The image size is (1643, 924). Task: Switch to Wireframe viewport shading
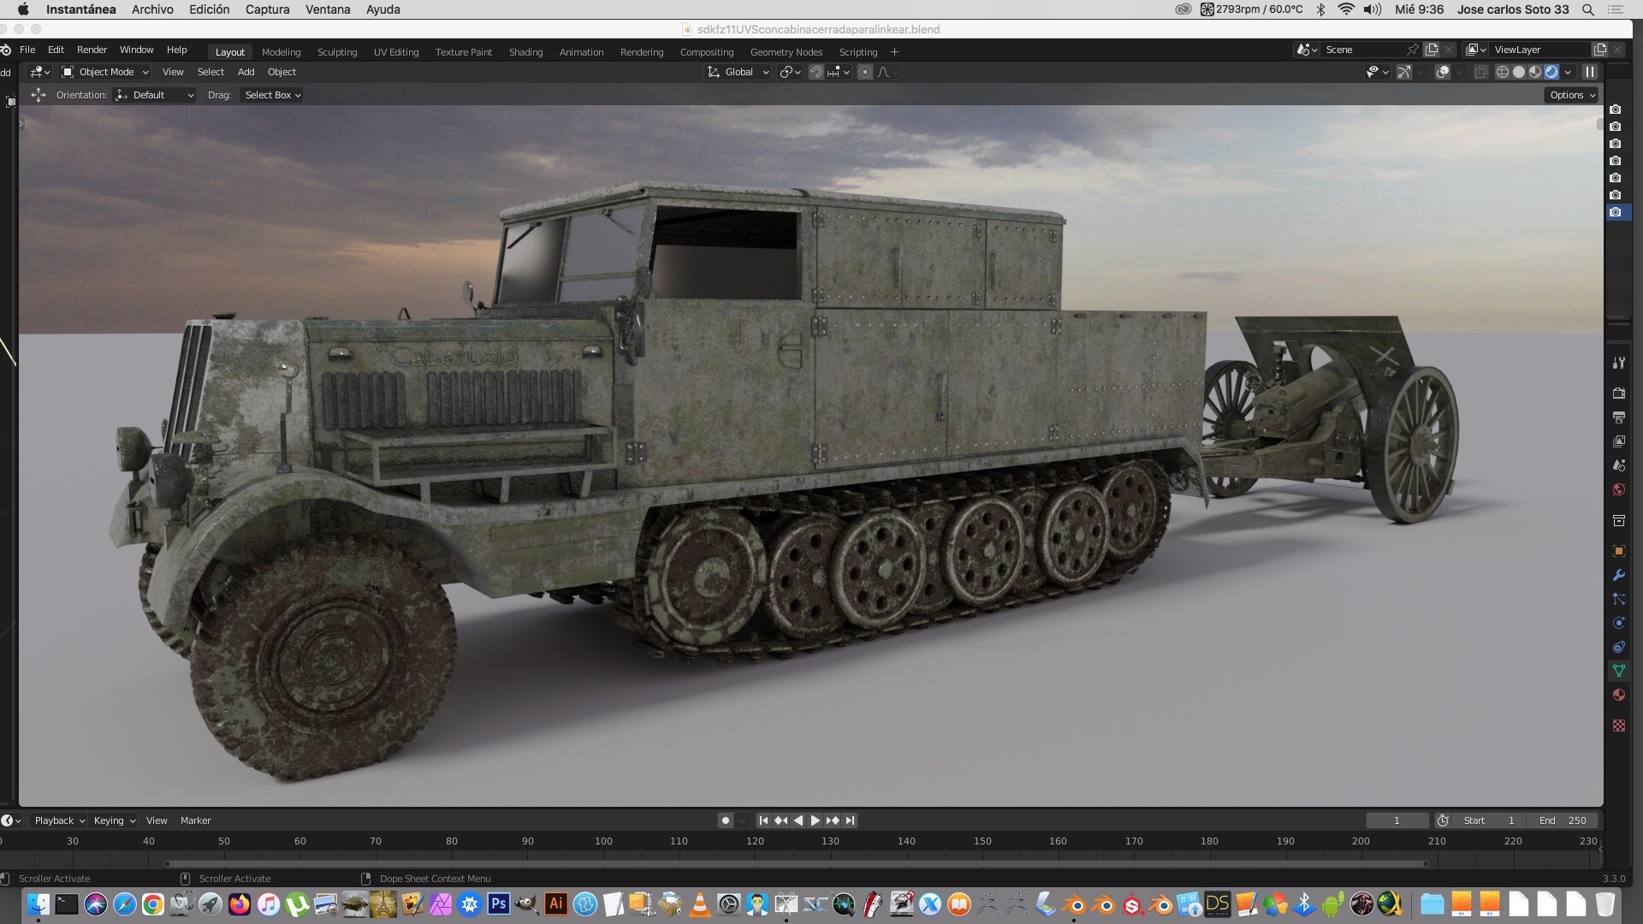point(1502,72)
